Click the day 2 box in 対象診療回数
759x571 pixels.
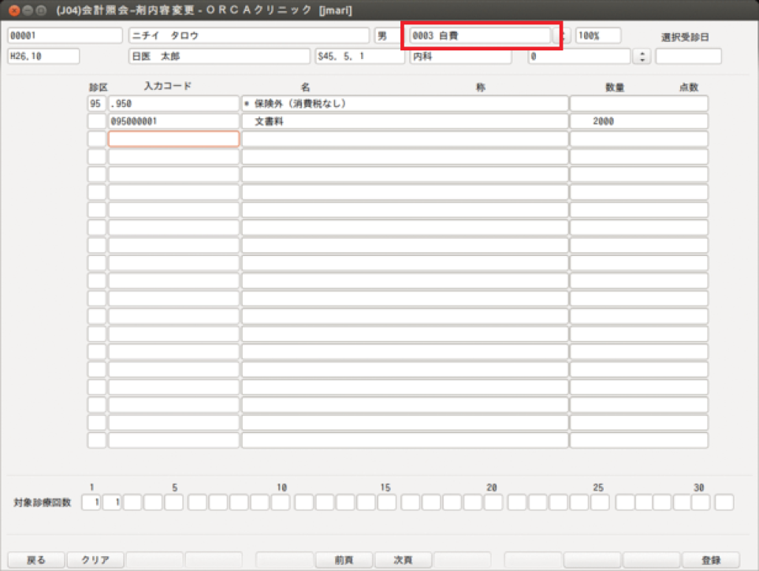(112, 502)
